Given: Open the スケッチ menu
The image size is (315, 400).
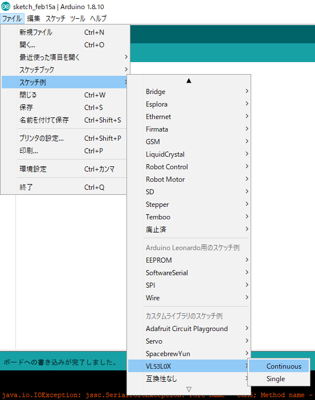Looking at the screenshot, I should point(55,19).
